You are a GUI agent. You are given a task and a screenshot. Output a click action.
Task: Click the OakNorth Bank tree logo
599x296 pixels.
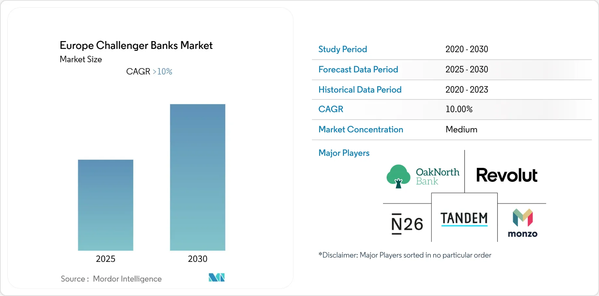(x=398, y=176)
